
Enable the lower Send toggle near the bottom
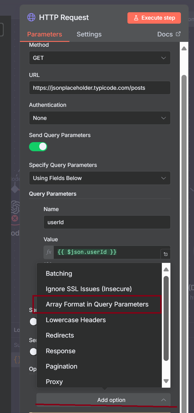tap(33, 351)
